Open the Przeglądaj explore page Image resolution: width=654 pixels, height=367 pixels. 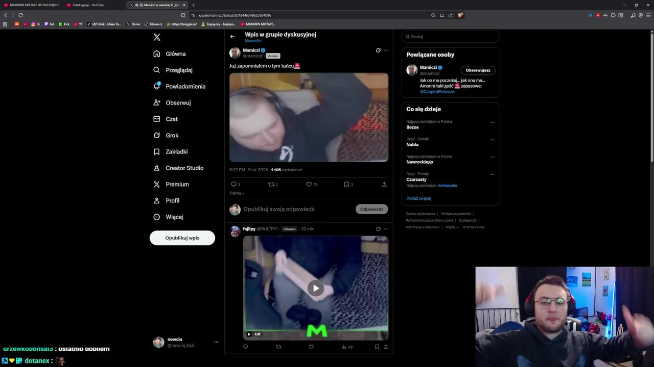(x=173, y=70)
